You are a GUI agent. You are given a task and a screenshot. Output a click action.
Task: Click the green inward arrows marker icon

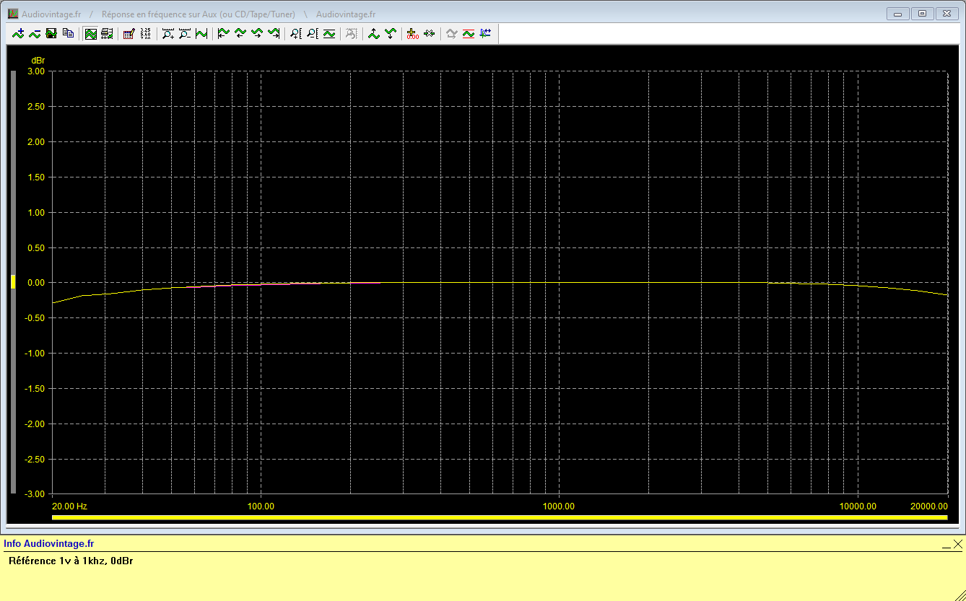click(x=429, y=33)
